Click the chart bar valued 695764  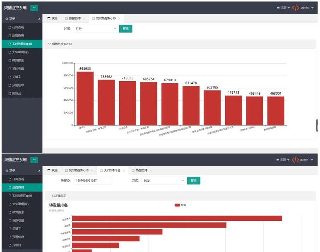[149, 104]
